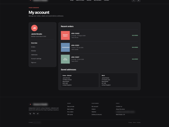The width and height of the screenshot is (169, 127).
Task: Open the order dated in July
Action: (99, 47)
